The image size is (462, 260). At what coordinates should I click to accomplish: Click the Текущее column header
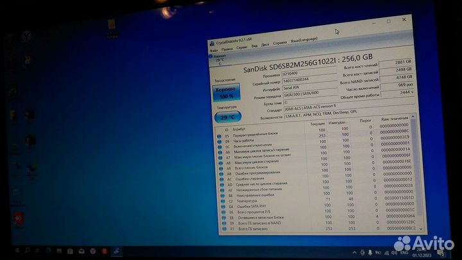318,123
